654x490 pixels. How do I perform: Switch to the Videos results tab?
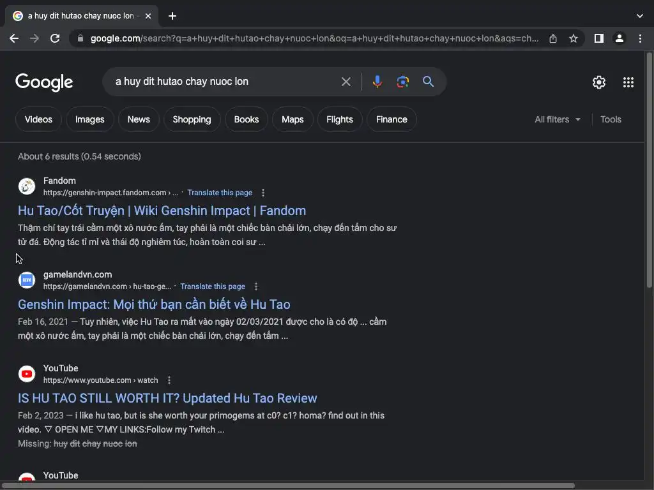pyautogui.click(x=38, y=119)
